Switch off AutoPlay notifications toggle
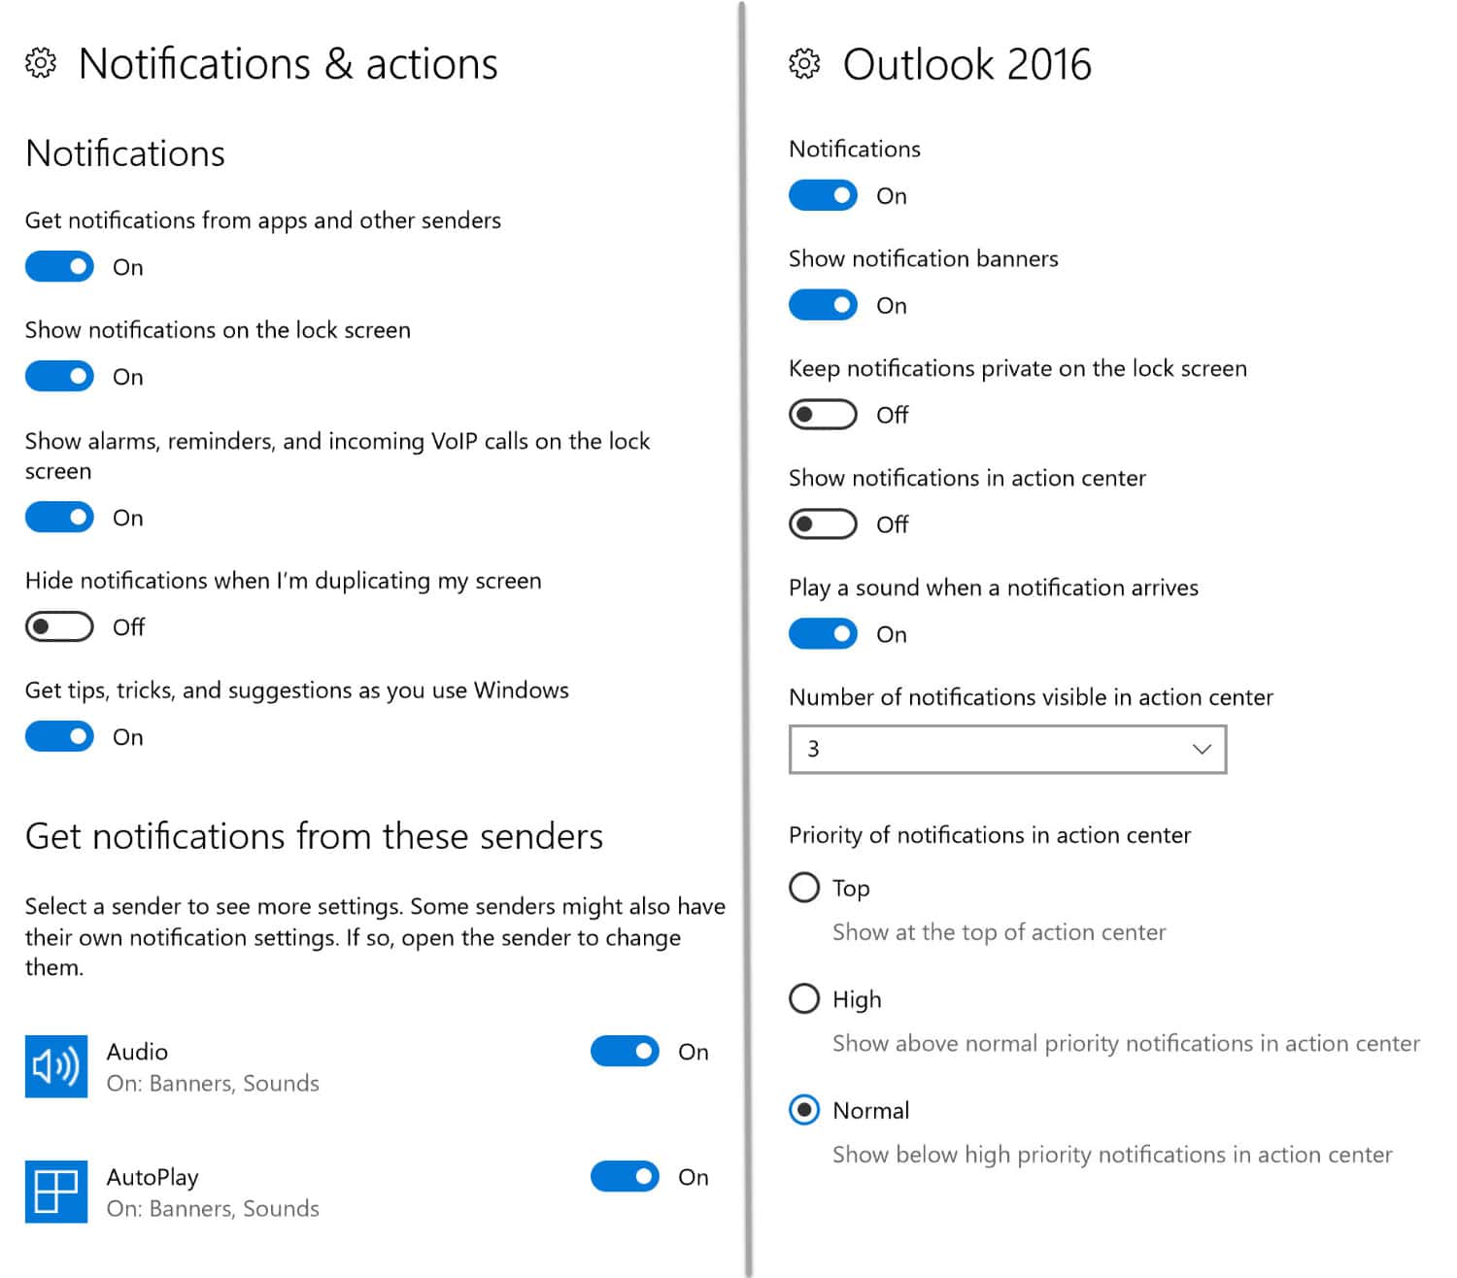 (625, 1176)
